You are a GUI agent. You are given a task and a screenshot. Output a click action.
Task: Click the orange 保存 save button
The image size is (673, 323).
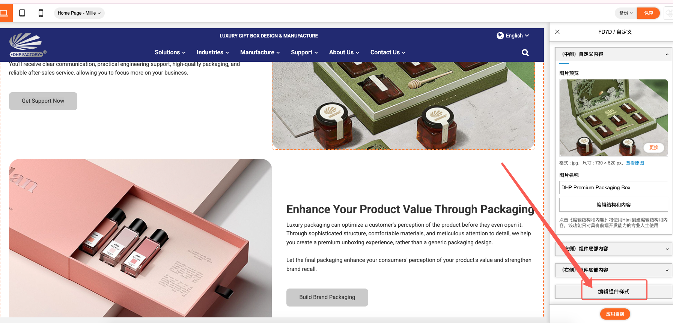coord(648,13)
